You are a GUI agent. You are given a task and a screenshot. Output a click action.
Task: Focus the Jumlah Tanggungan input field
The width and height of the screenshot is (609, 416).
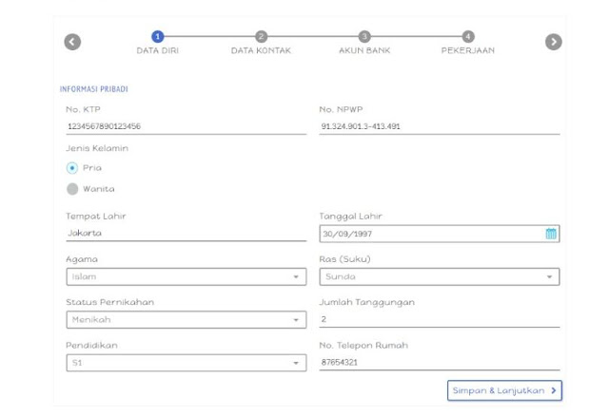tap(440, 319)
